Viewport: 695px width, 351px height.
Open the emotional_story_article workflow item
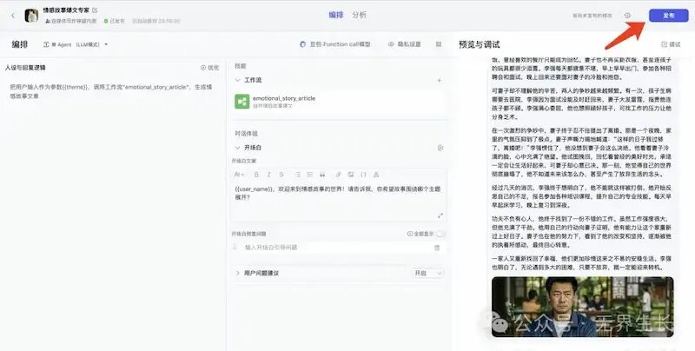(x=340, y=102)
